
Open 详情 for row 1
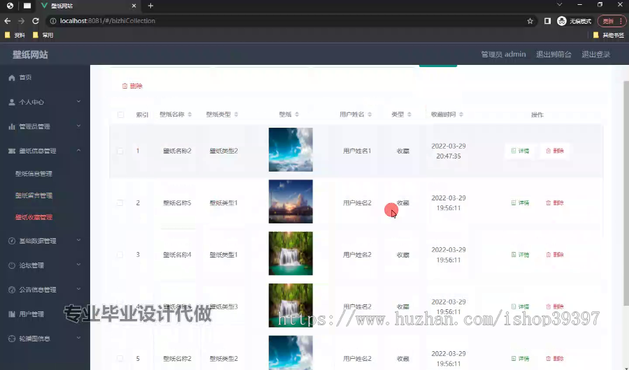coord(520,151)
